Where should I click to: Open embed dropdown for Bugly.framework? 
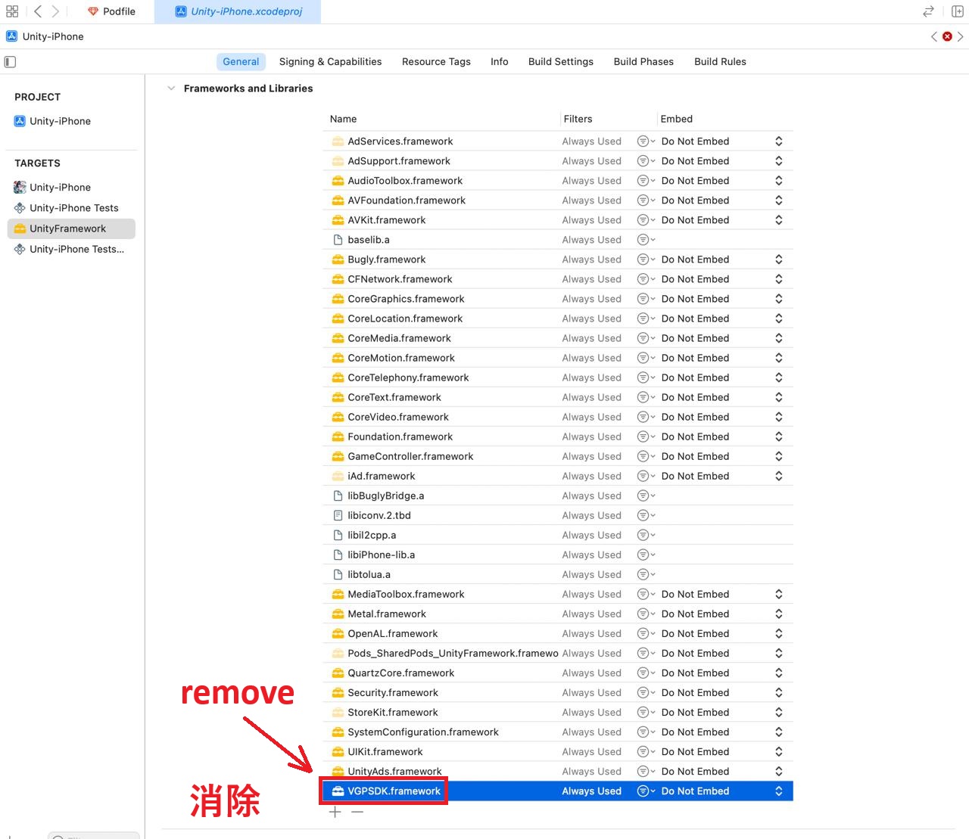(x=778, y=259)
